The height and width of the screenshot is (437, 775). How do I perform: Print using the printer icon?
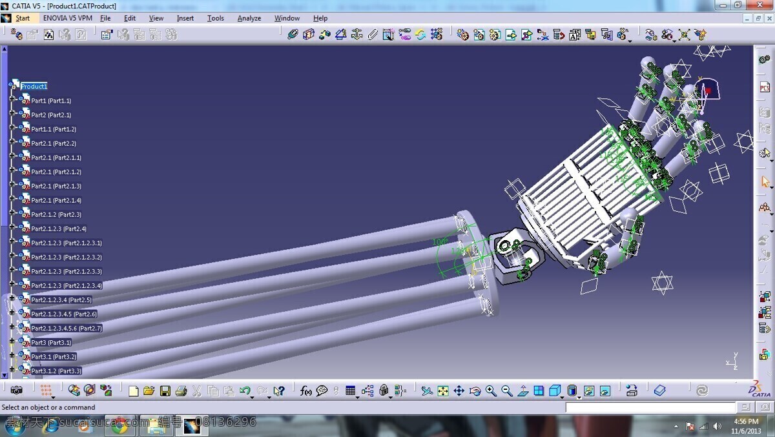[181, 391]
